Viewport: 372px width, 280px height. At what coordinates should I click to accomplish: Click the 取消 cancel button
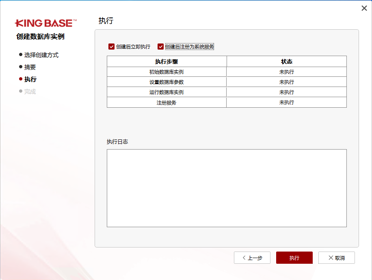click(336, 258)
